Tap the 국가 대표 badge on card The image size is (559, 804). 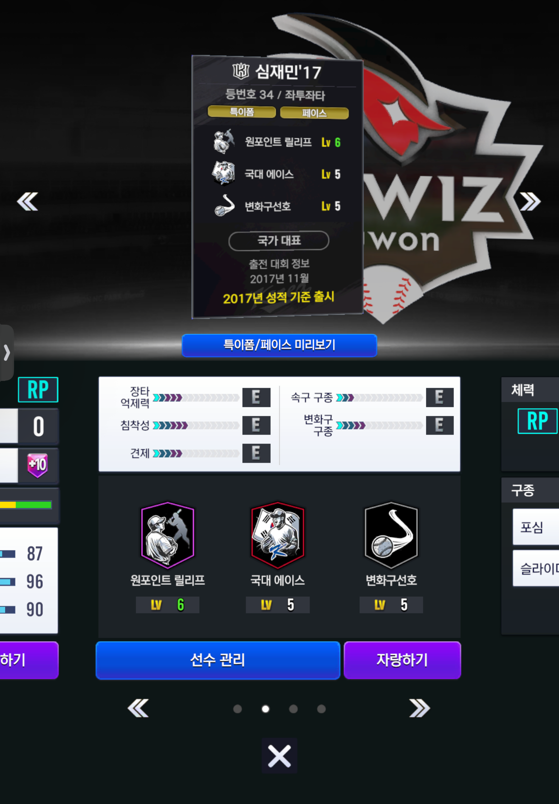click(279, 240)
